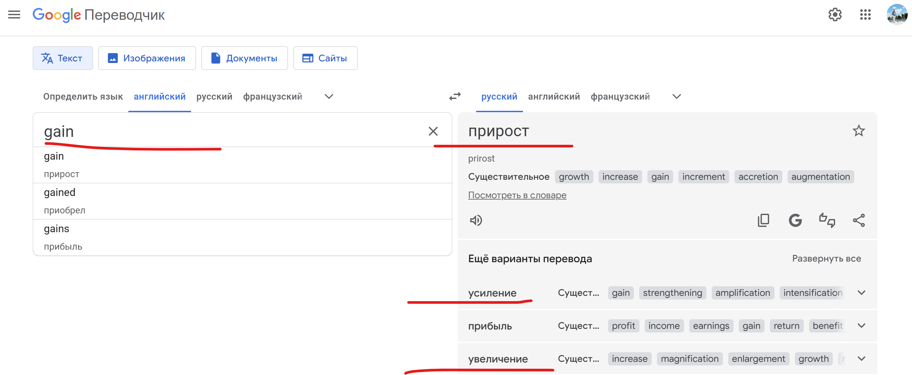Open the Посмотреть в словаре link
912x375 pixels.
[x=517, y=195]
